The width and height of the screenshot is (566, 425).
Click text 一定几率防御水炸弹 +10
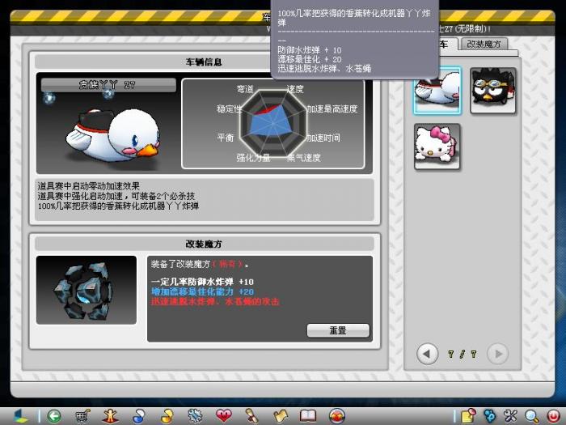tap(202, 282)
